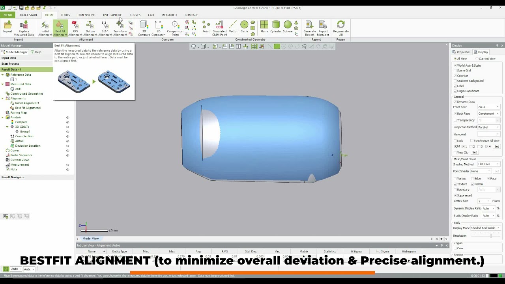This screenshot has height=284, width=505.
Task: Open the Properties tab in Display panel
Action: 462,52
